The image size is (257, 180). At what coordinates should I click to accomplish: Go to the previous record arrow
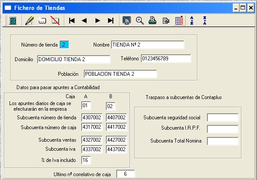tap(84, 21)
